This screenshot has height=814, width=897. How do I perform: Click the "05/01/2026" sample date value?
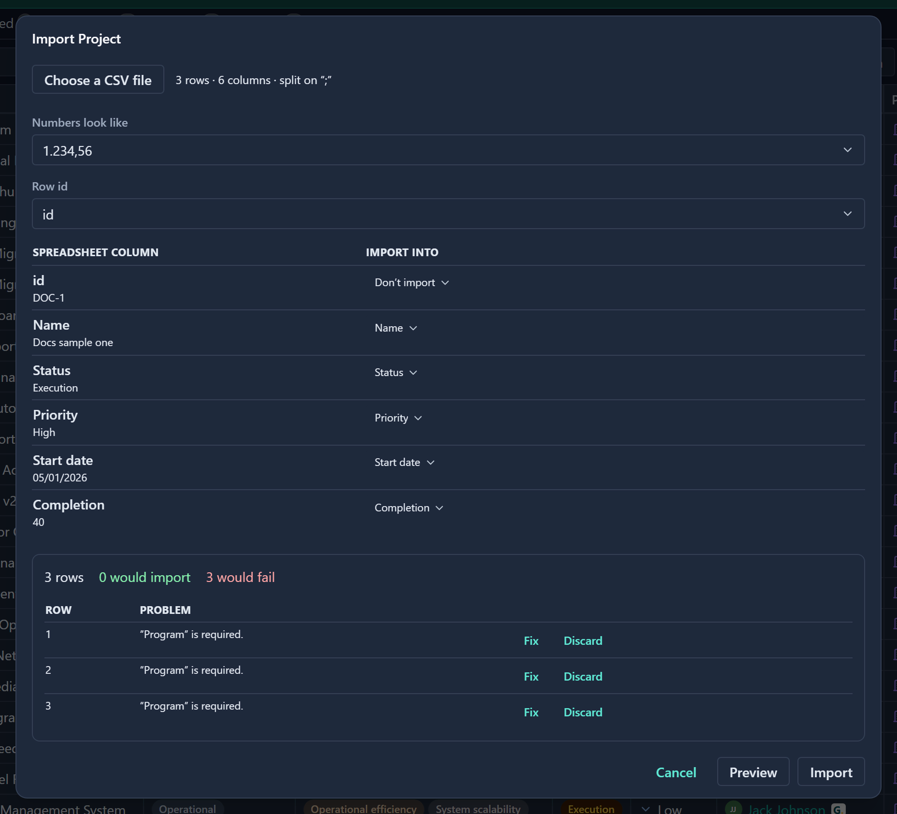pos(60,478)
